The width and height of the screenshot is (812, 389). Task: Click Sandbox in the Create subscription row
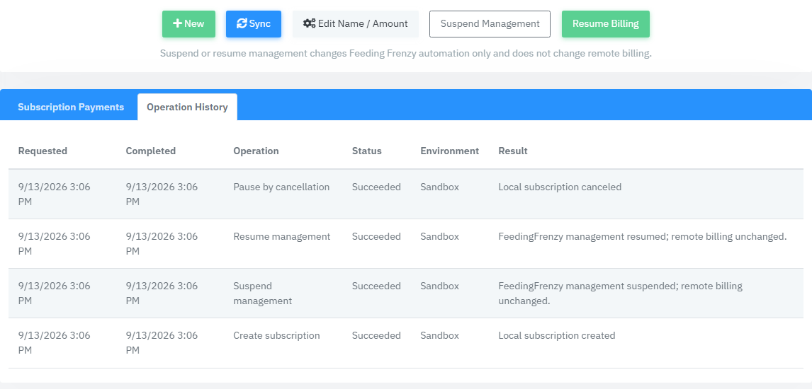pos(440,336)
